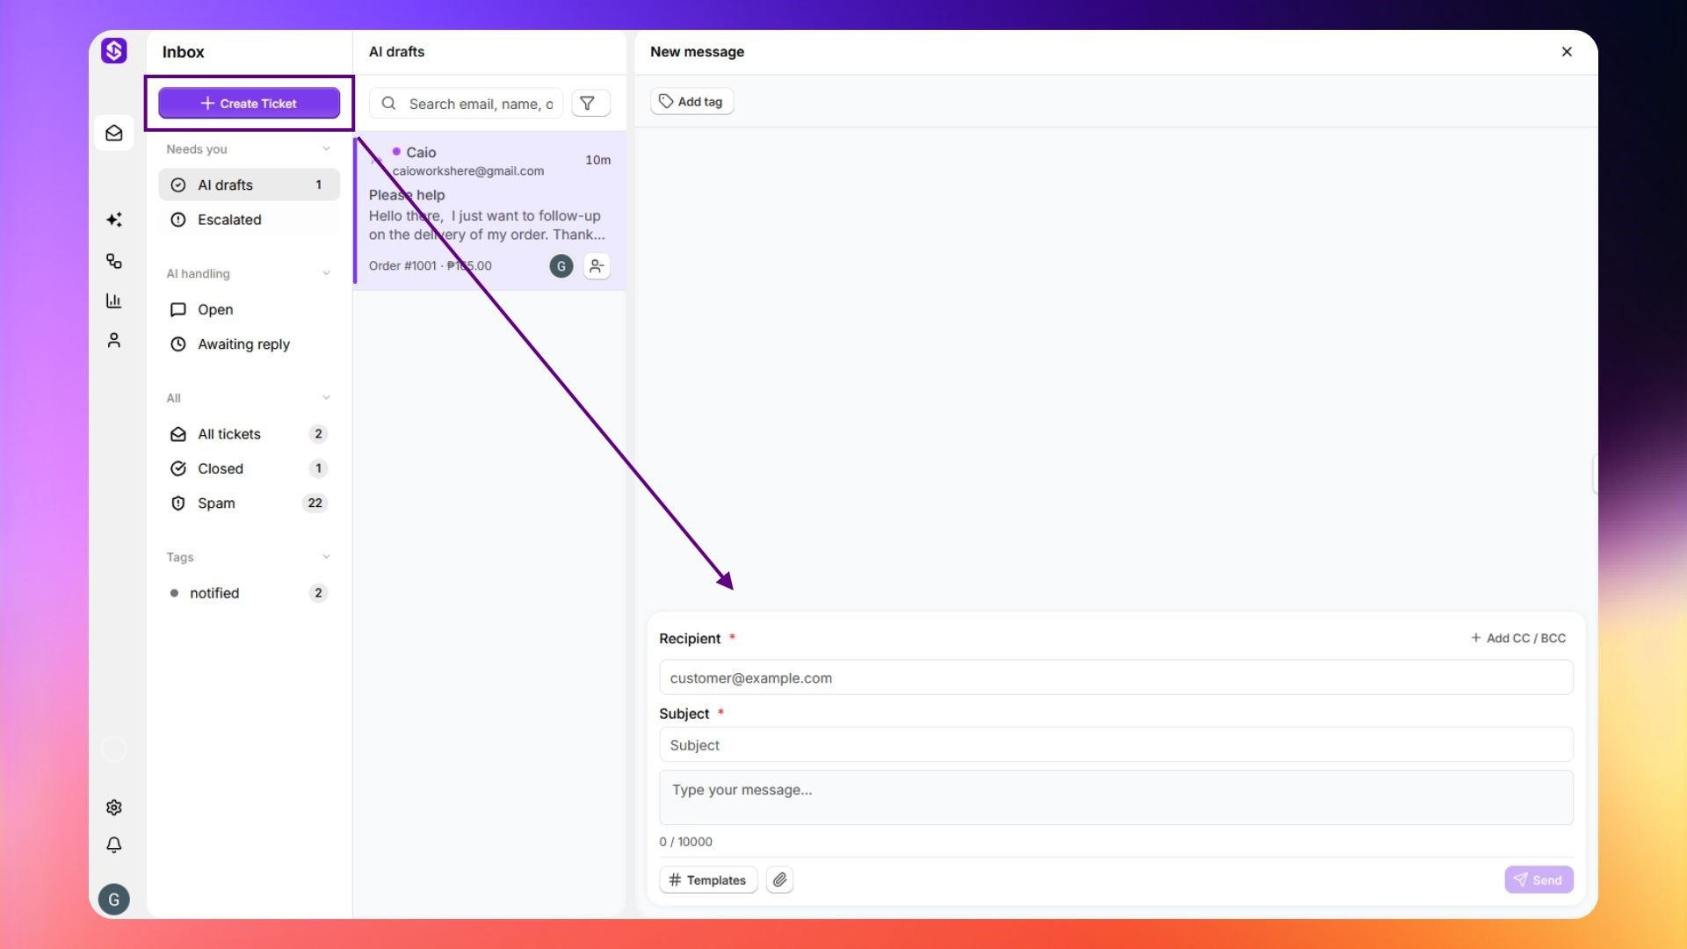Focus the Recipient email field
This screenshot has height=949, width=1687.
tap(1116, 677)
